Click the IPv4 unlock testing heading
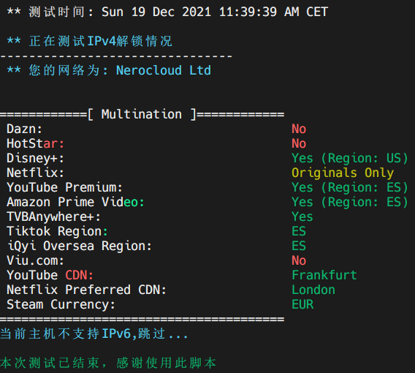This screenshot has width=415, height=373. [x=90, y=42]
